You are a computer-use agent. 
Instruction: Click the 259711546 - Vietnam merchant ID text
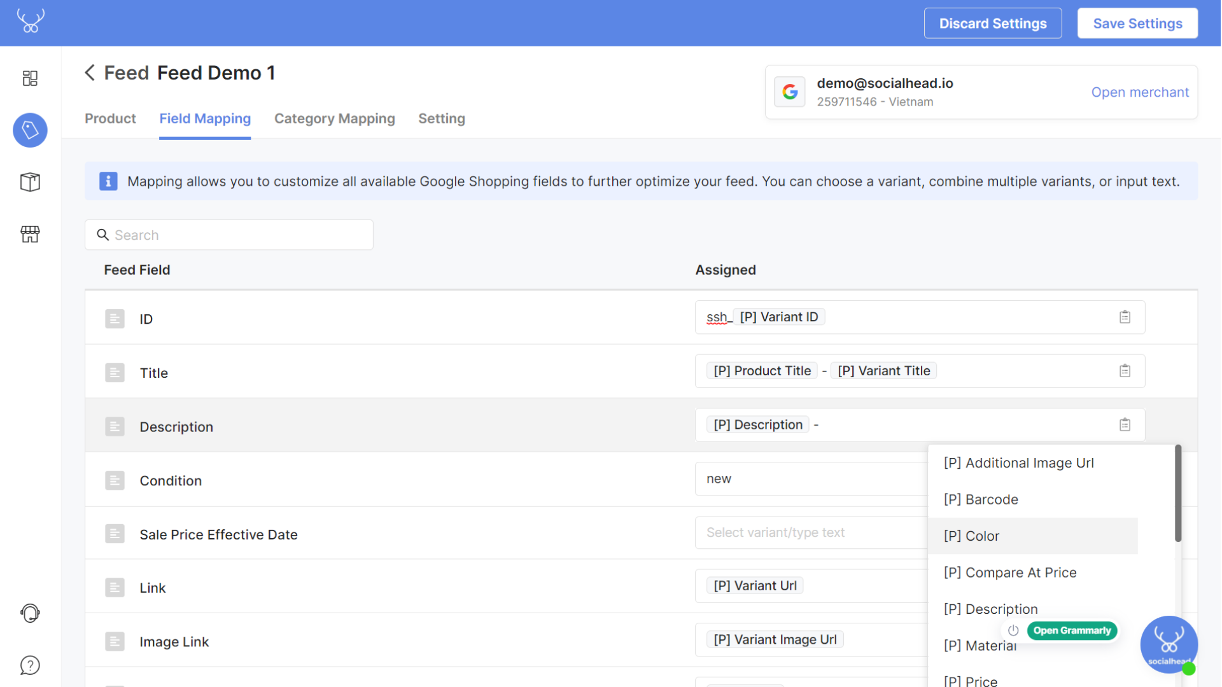[875, 102]
